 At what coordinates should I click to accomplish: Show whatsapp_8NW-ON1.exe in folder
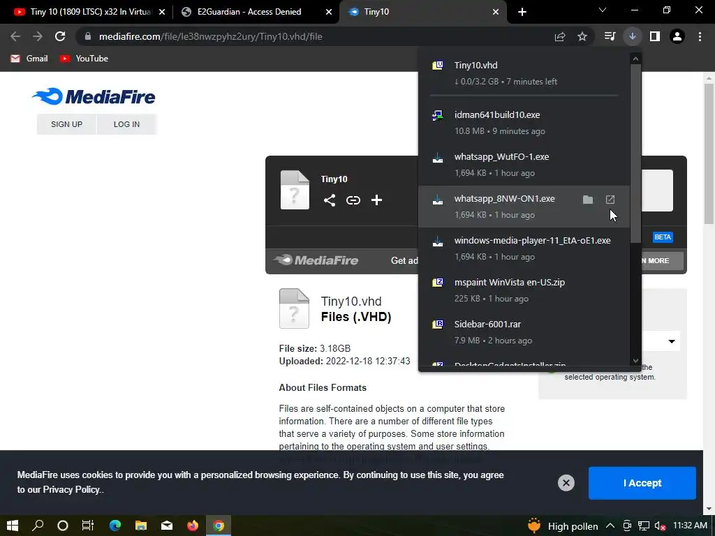pyautogui.click(x=588, y=200)
